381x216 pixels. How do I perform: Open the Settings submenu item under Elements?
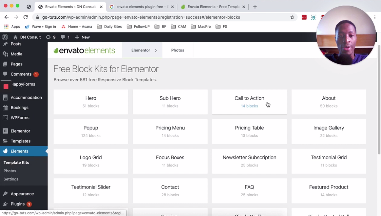click(11, 179)
